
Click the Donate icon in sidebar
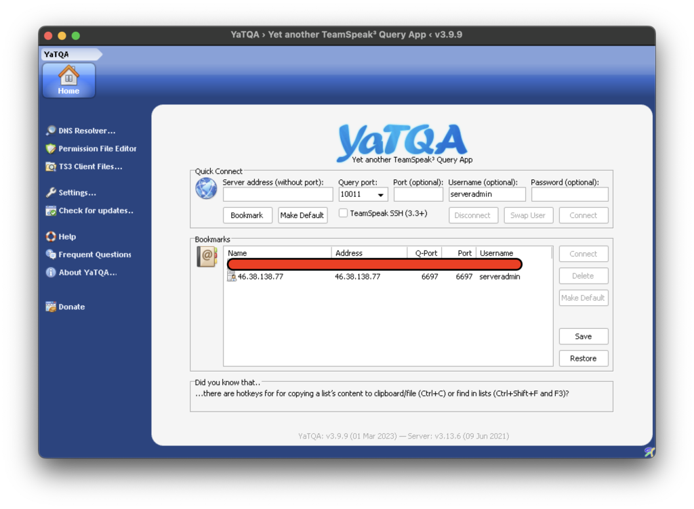[x=51, y=306]
